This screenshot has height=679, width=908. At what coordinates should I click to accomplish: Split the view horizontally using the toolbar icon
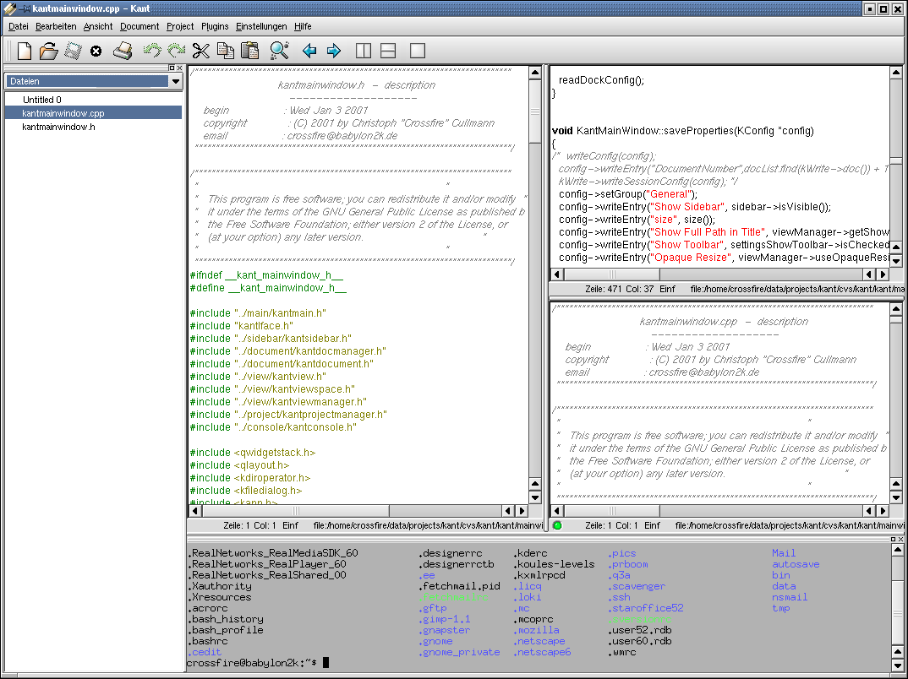(388, 51)
